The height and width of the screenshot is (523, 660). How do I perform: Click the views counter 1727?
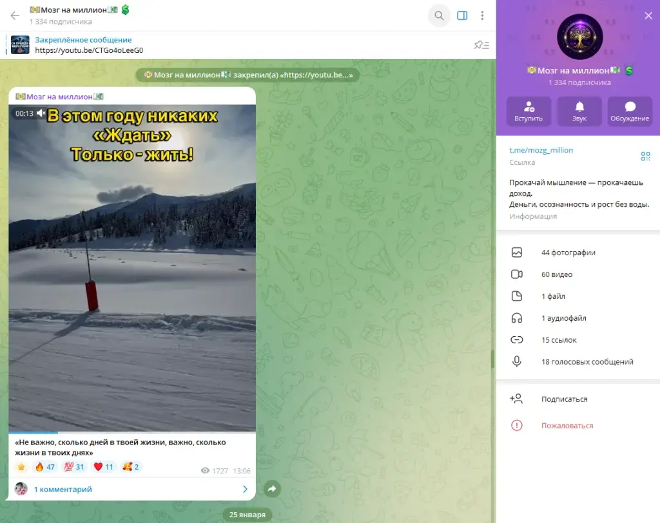(x=215, y=471)
